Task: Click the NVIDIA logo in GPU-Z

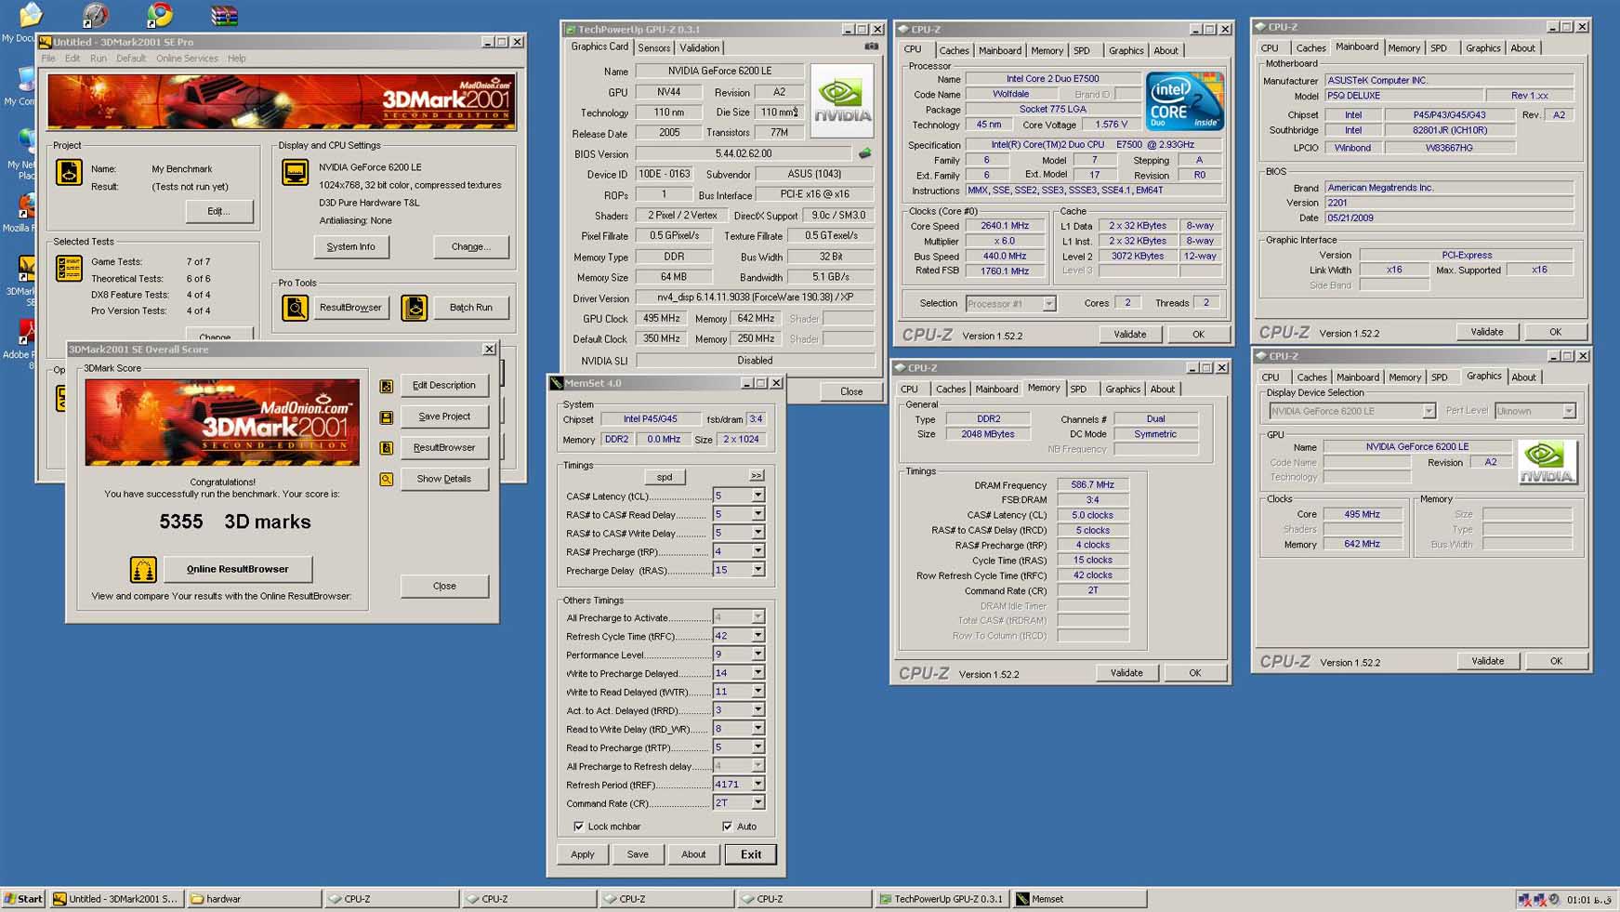Action: pos(842,101)
